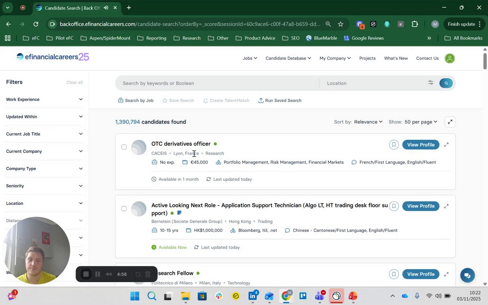Open the What's New page

pos(396,58)
